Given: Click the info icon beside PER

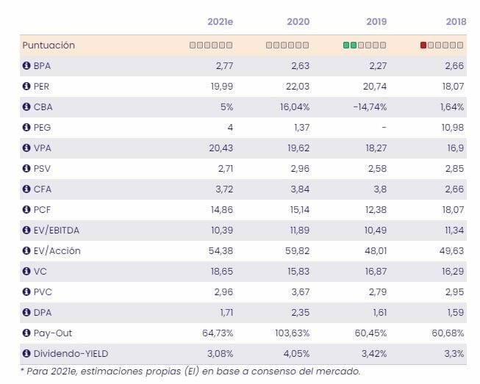Looking at the screenshot, I should coord(26,87).
